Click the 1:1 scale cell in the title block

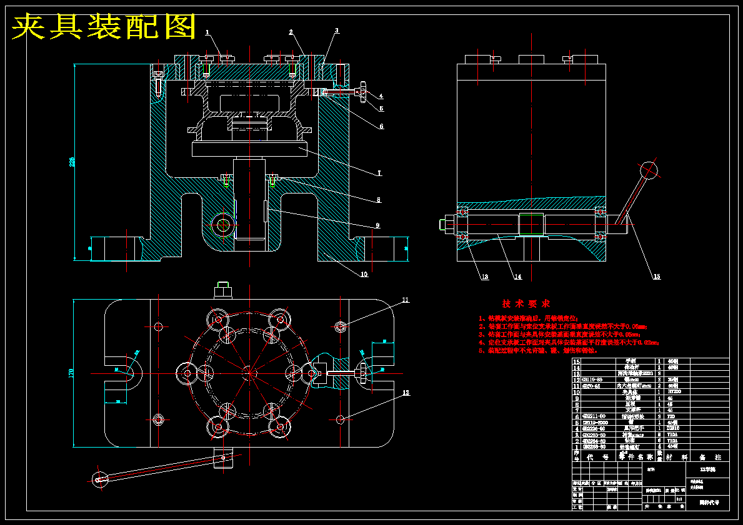(679, 499)
